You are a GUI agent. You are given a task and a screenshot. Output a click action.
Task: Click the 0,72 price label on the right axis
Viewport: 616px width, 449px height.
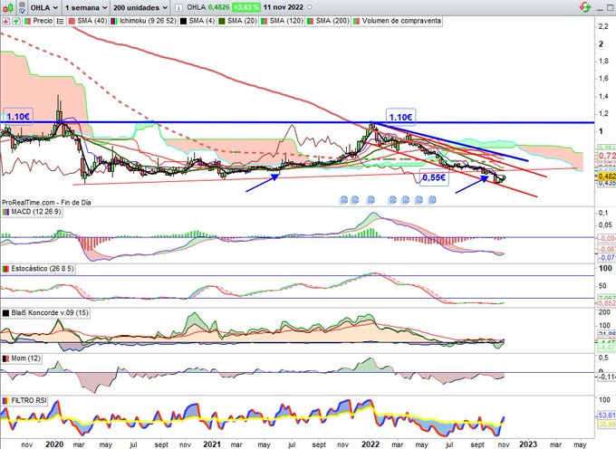[607, 156]
